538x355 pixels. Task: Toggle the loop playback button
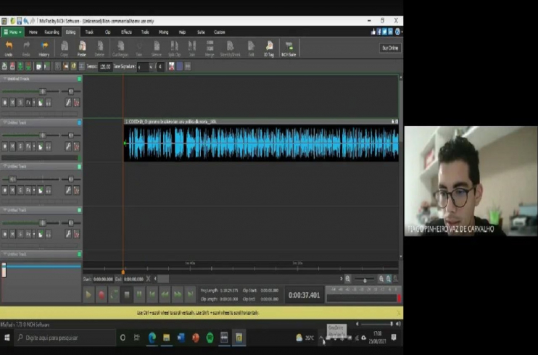tap(114, 295)
